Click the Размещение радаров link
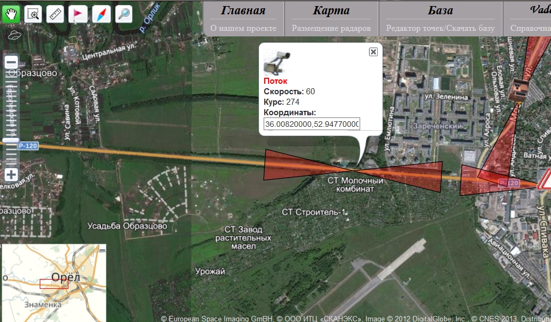Image resolution: width=551 pixels, height=322 pixels. [x=331, y=28]
